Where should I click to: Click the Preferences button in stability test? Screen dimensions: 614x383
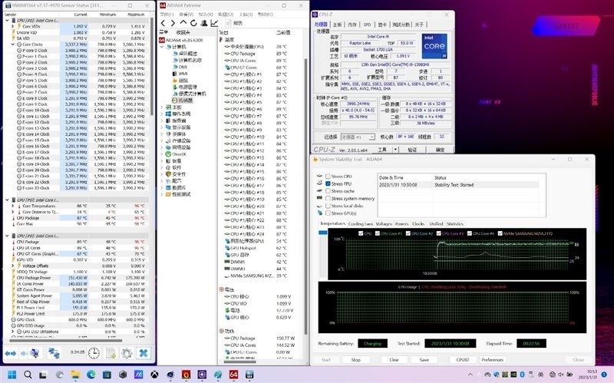click(492, 358)
